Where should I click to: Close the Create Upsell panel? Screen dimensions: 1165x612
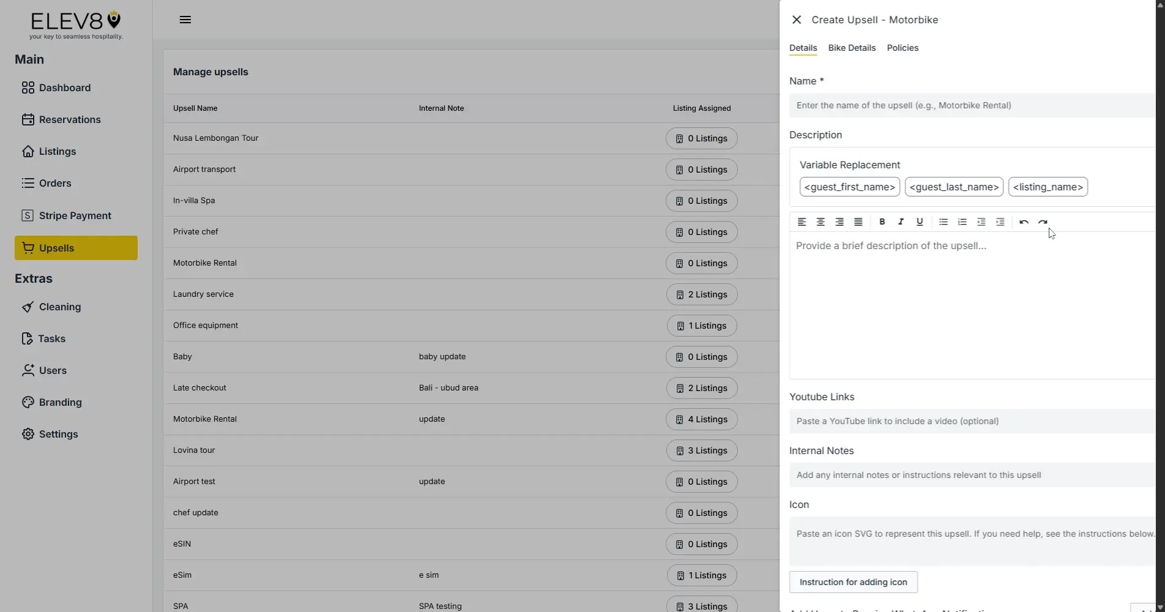(795, 19)
